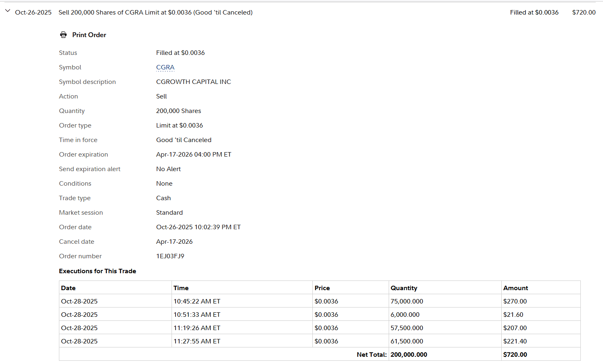The width and height of the screenshot is (603, 364).
Task: Click the Action value 'Sell'
Action: tap(161, 96)
